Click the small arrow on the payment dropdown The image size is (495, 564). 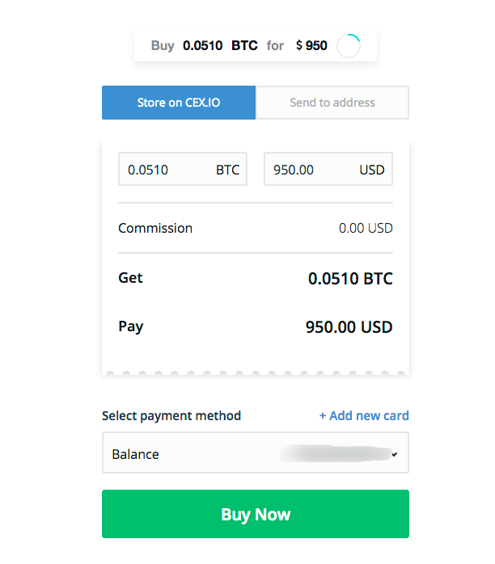click(x=395, y=455)
